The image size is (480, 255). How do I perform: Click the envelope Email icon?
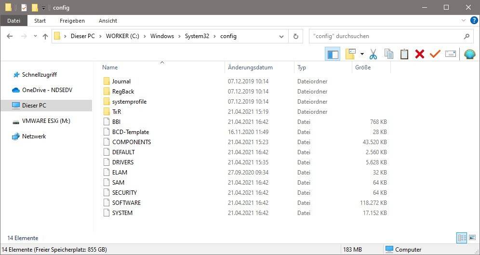coord(450,54)
